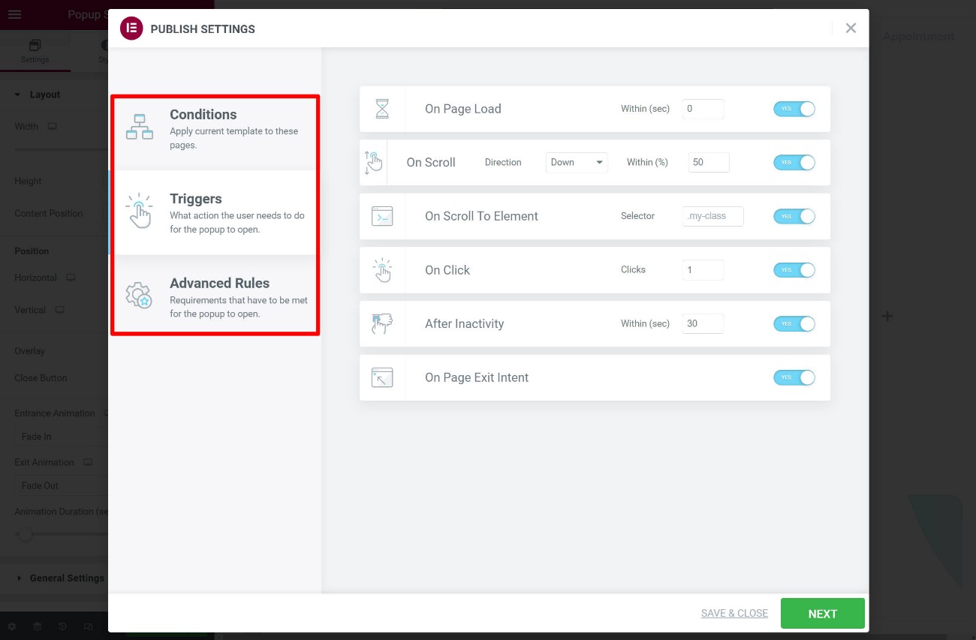The width and height of the screenshot is (976, 640).
Task: Toggle the After Inactivity trigger switch
Action: [x=794, y=324]
